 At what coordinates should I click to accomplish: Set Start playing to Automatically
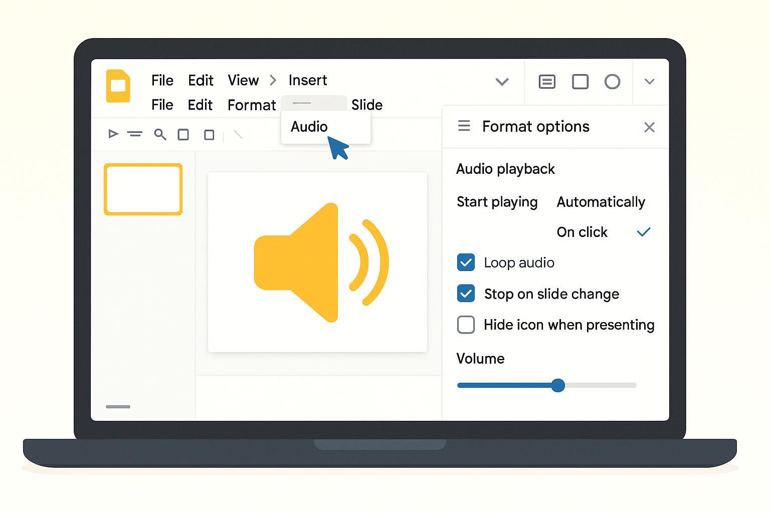(601, 202)
